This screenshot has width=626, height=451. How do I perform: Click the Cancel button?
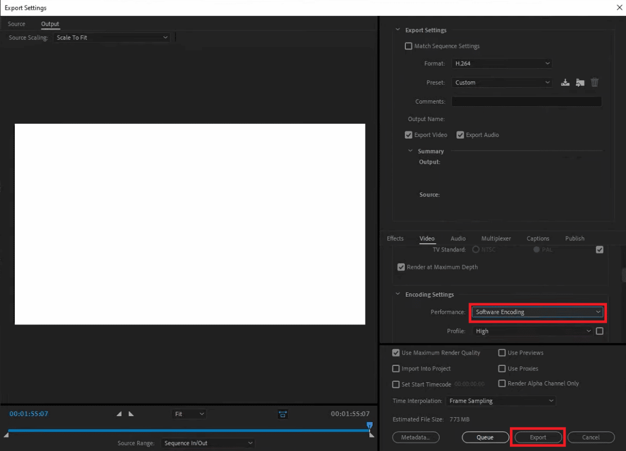[x=591, y=437]
